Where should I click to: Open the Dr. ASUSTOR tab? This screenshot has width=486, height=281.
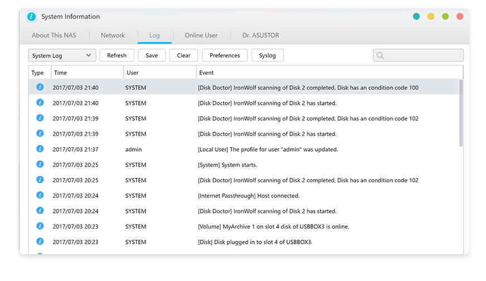coord(261,35)
